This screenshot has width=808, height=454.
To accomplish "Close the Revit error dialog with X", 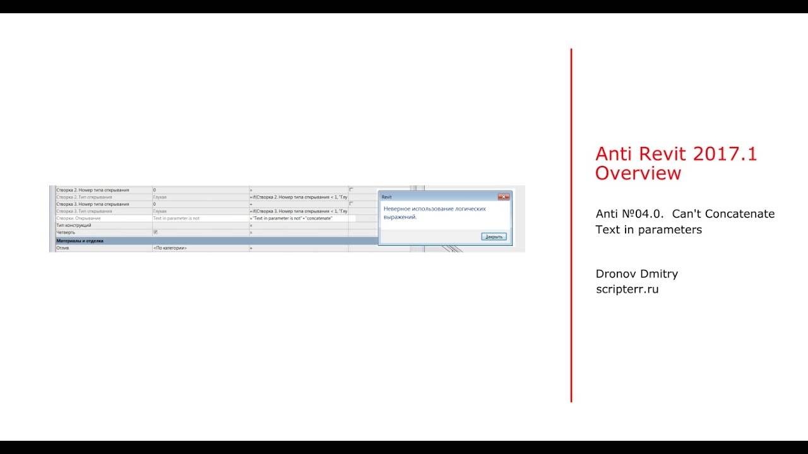I will [x=503, y=197].
